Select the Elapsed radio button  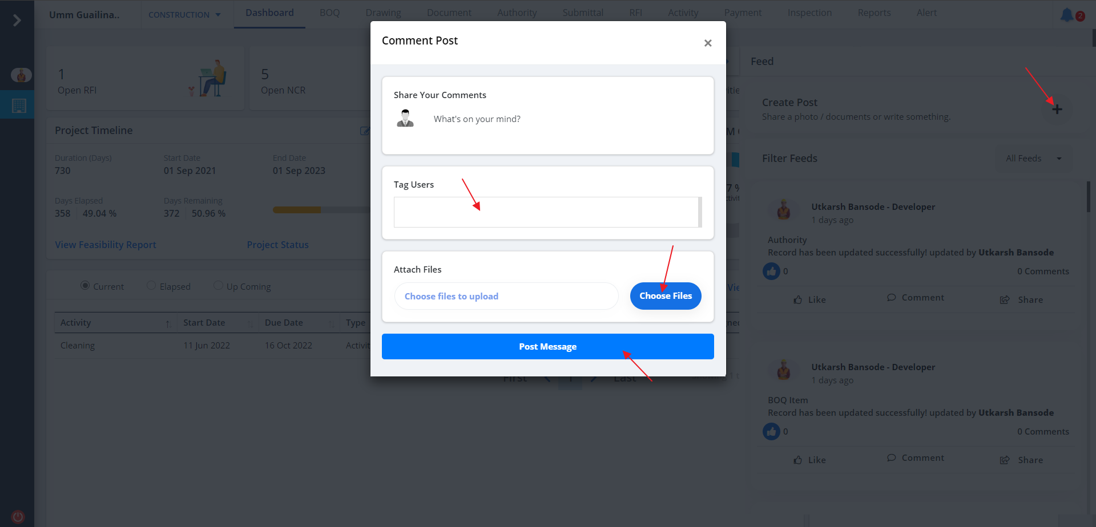pyautogui.click(x=151, y=285)
